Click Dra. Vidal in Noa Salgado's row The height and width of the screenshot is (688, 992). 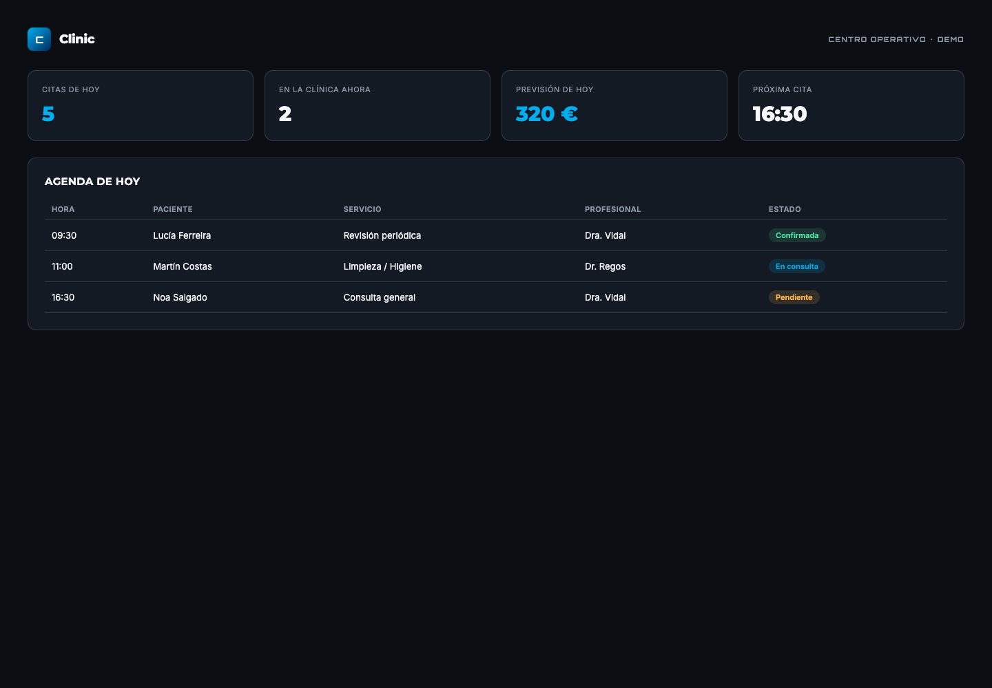pyautogui.click(x=606, y=297)
